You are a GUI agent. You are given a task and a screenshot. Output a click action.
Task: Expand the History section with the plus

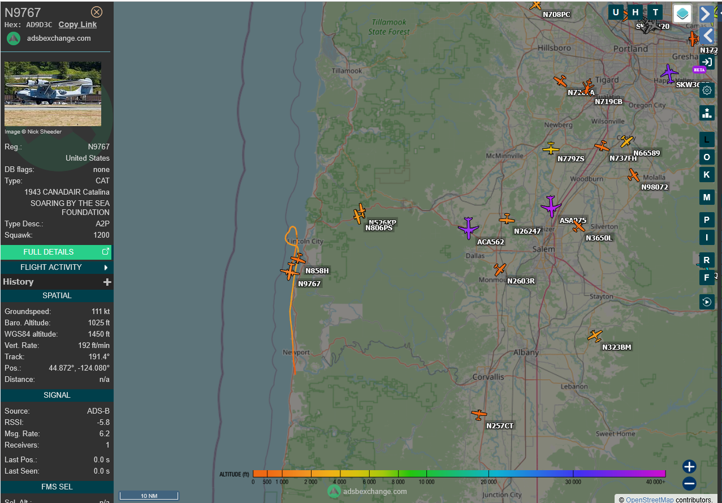[107, 282]
